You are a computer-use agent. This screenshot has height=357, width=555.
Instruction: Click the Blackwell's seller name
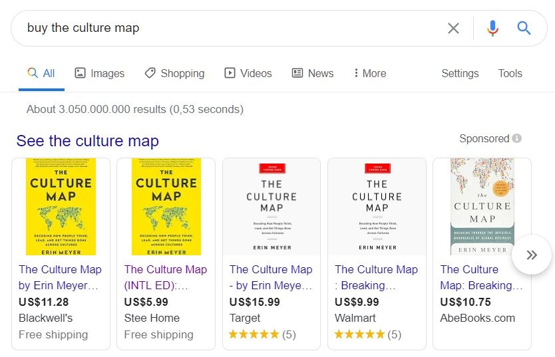pos(46,318)
